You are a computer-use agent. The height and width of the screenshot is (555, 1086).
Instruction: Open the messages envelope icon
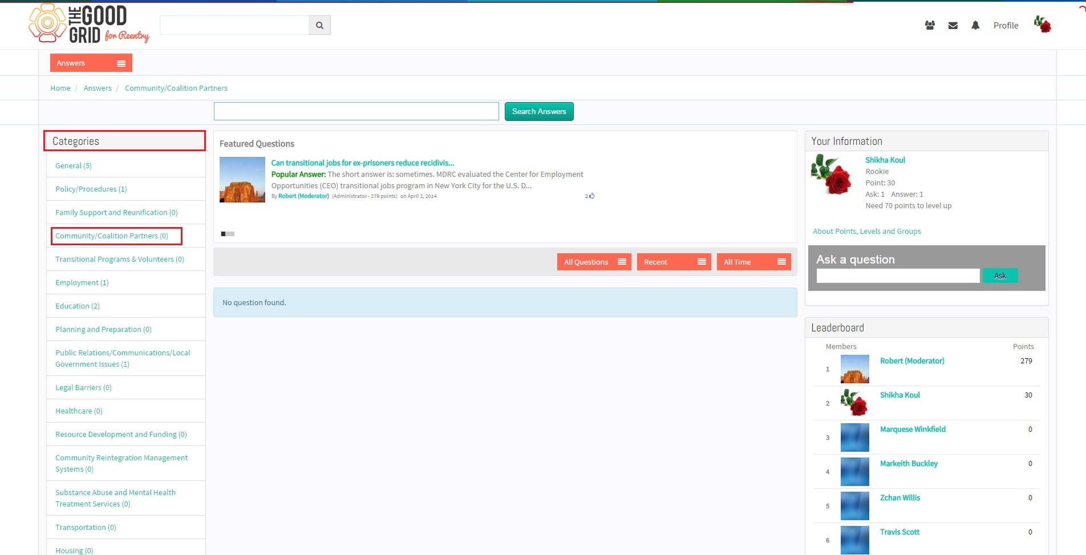tap(953, 26)
